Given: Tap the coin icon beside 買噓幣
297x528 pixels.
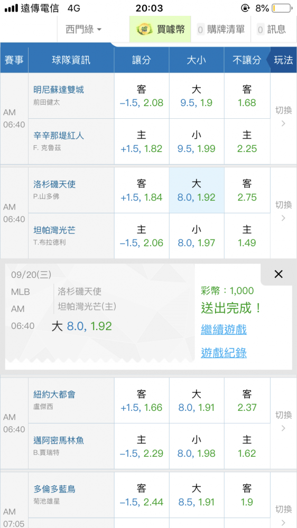Looking at the screenshot, I should 145,29.
